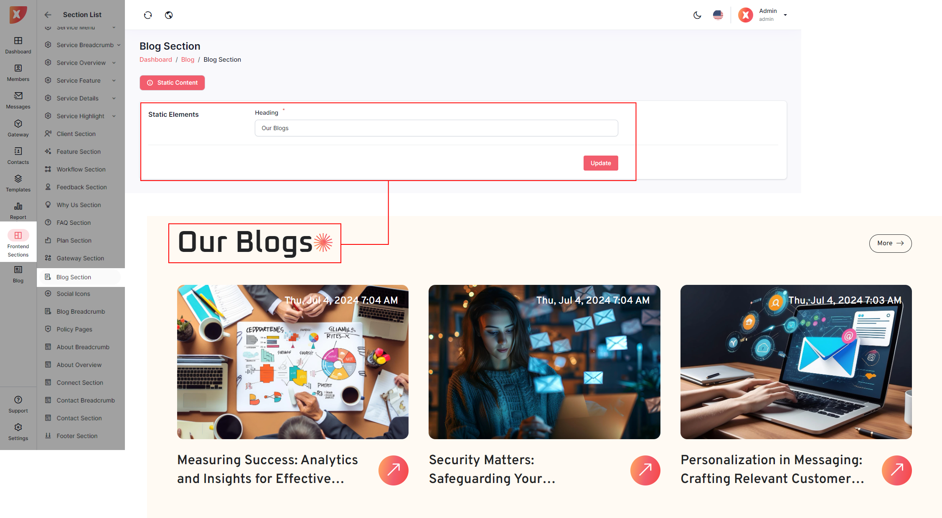Click the back arrow beside Section List

click(48, 15)
